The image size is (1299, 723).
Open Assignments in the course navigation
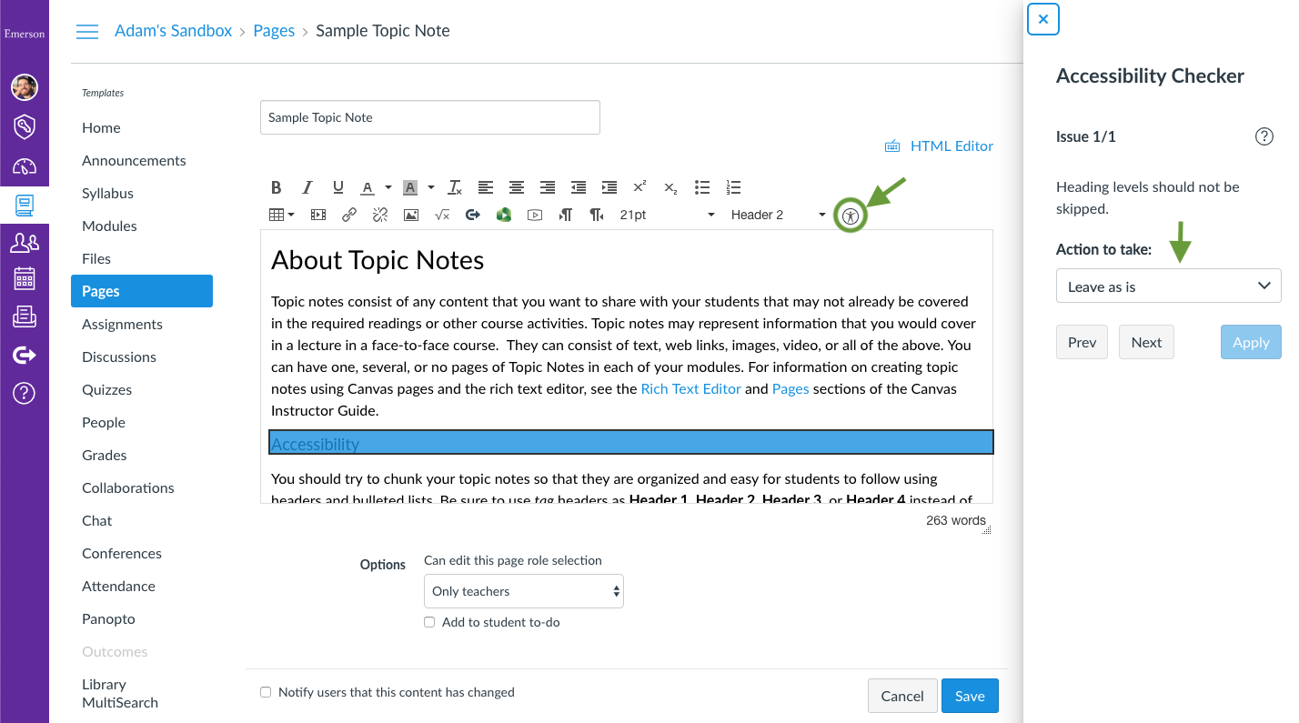122,324
